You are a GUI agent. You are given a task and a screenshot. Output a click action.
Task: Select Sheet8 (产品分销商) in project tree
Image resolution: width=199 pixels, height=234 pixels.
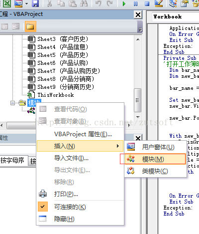coord(66,79)
